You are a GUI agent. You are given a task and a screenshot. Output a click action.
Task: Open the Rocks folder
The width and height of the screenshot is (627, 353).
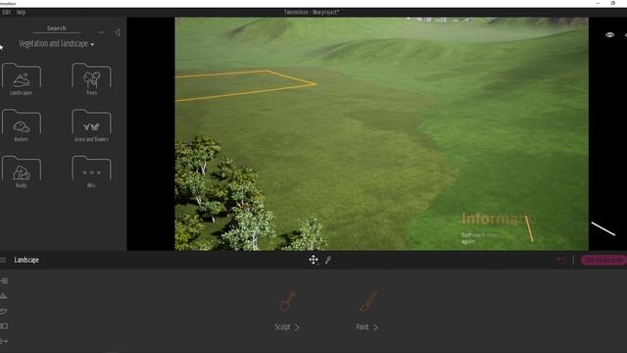click(22, 173)
